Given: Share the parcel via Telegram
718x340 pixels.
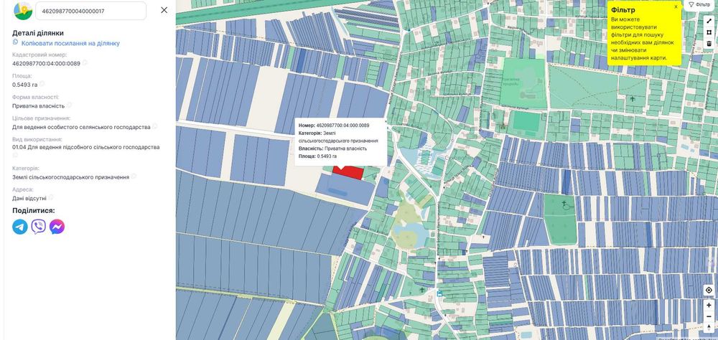Looking at the screenshot, I should pyautogui.click(x=19, y=227).
